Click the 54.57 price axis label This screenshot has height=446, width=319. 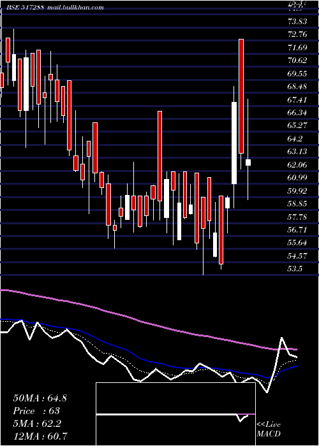[x=297, y=256]
